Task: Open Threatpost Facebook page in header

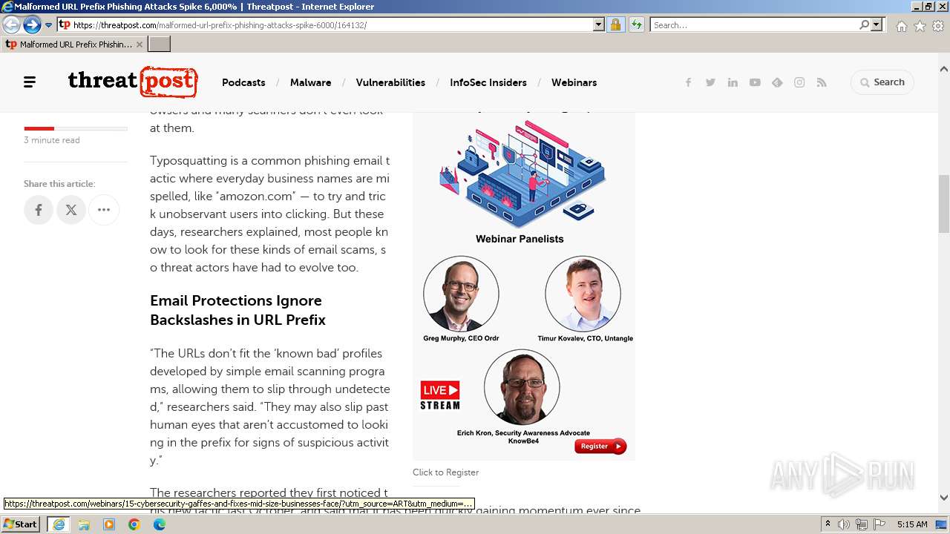Action: tap(688, 82)
